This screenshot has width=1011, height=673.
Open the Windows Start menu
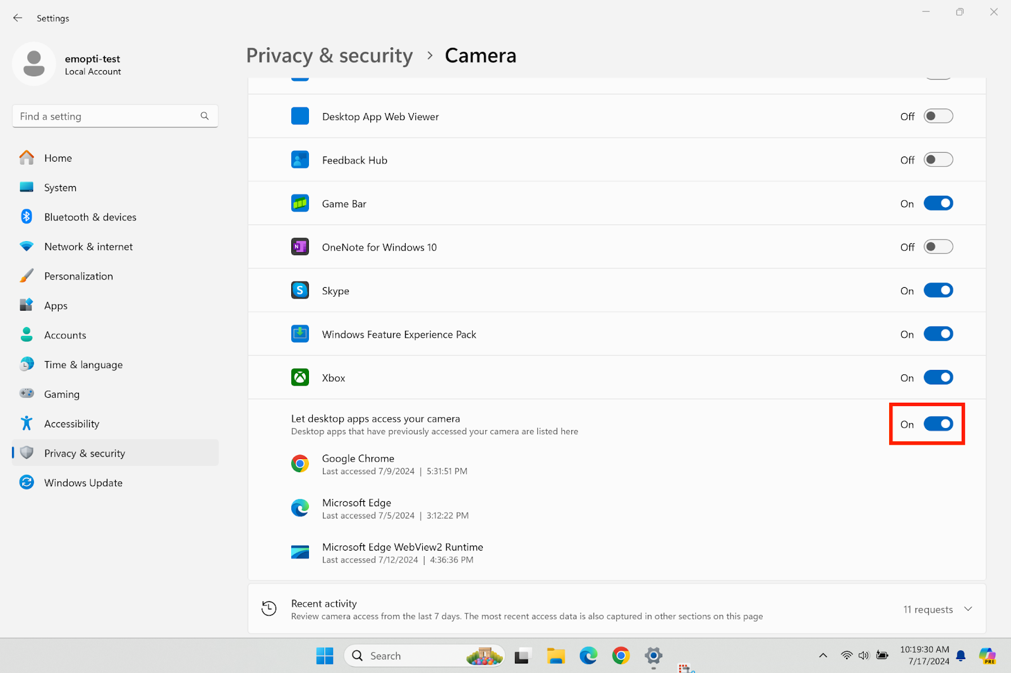[325, 656]
